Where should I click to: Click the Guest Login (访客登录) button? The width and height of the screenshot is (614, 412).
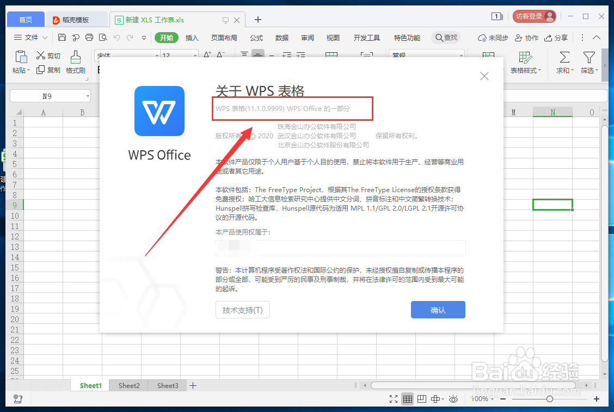(535, 16)
